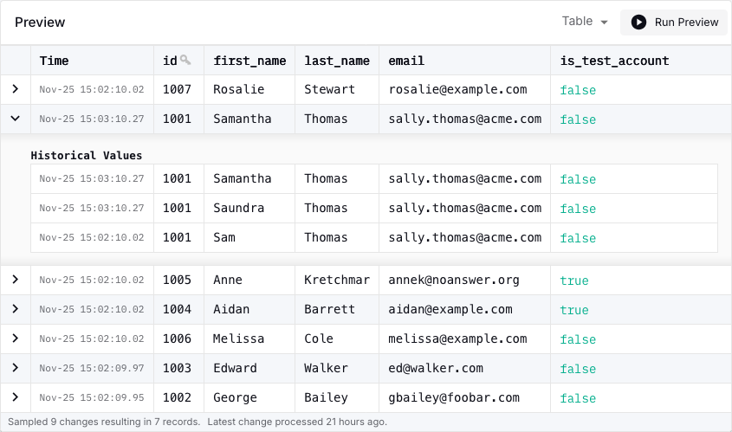This screenshot has height=432, width=732.
Task: Click the is_test_account column header
Action: (614, 61)
